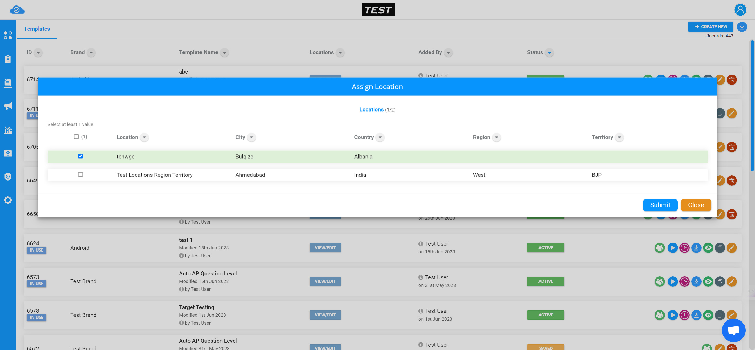Click the copy icon for template 6624

click(720, 248)
